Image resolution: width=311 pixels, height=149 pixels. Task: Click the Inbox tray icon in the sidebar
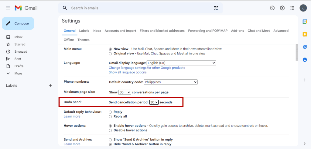8,37
